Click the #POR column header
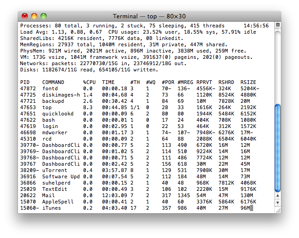The width and height of the screenshot is (299, 238). pyautogui.click(x=168, y=82)
